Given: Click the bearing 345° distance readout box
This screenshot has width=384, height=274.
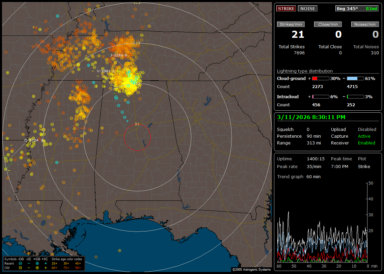Looking at the screenshot, I should 357,8.
